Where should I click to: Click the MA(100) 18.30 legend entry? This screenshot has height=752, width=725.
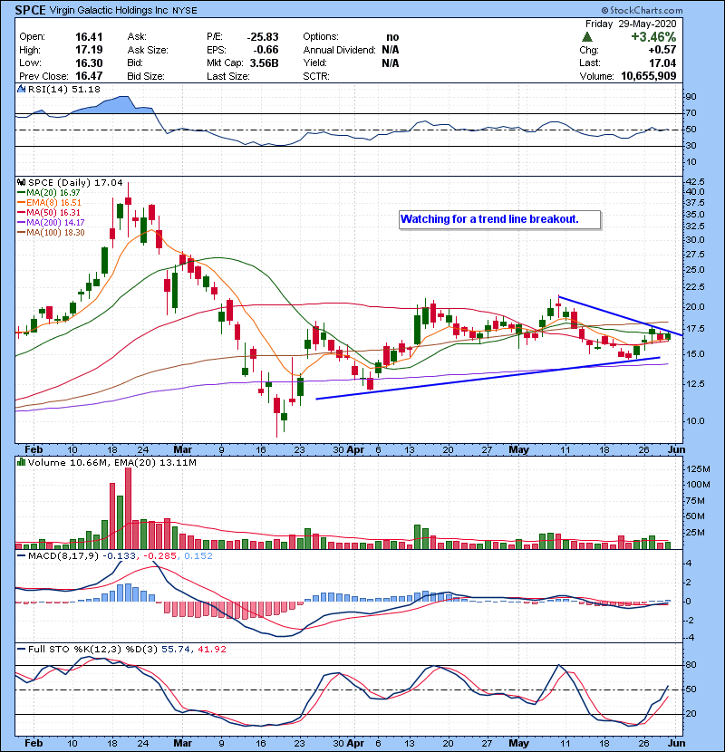point(51,233)
